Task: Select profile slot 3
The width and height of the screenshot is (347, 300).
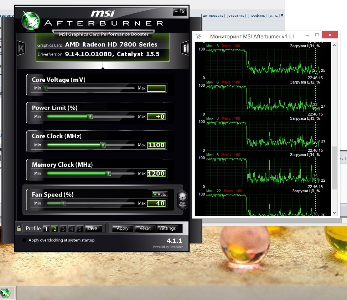Action: click(63, 229)
